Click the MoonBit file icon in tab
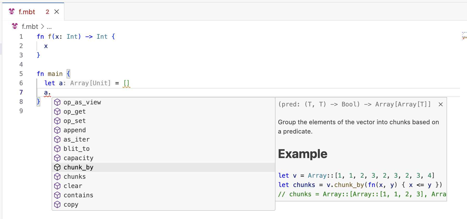This screenshot has height=219, width=467. coord(12,12)
